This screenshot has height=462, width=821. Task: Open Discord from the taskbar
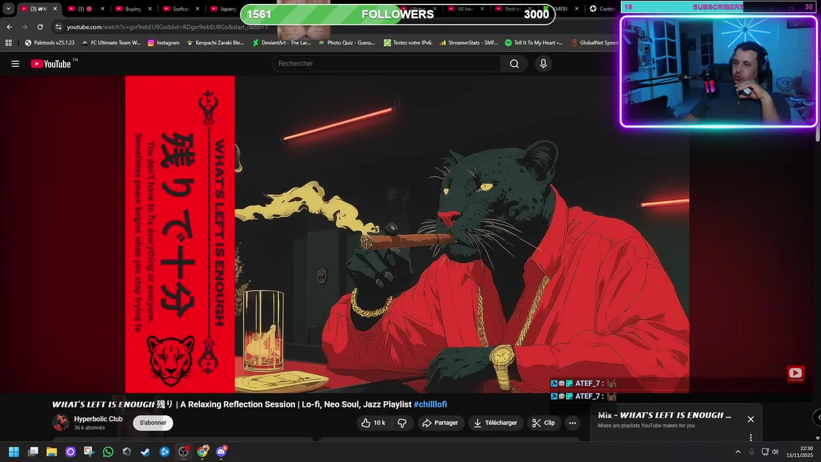pyautogui.click(x=221, y=452)
